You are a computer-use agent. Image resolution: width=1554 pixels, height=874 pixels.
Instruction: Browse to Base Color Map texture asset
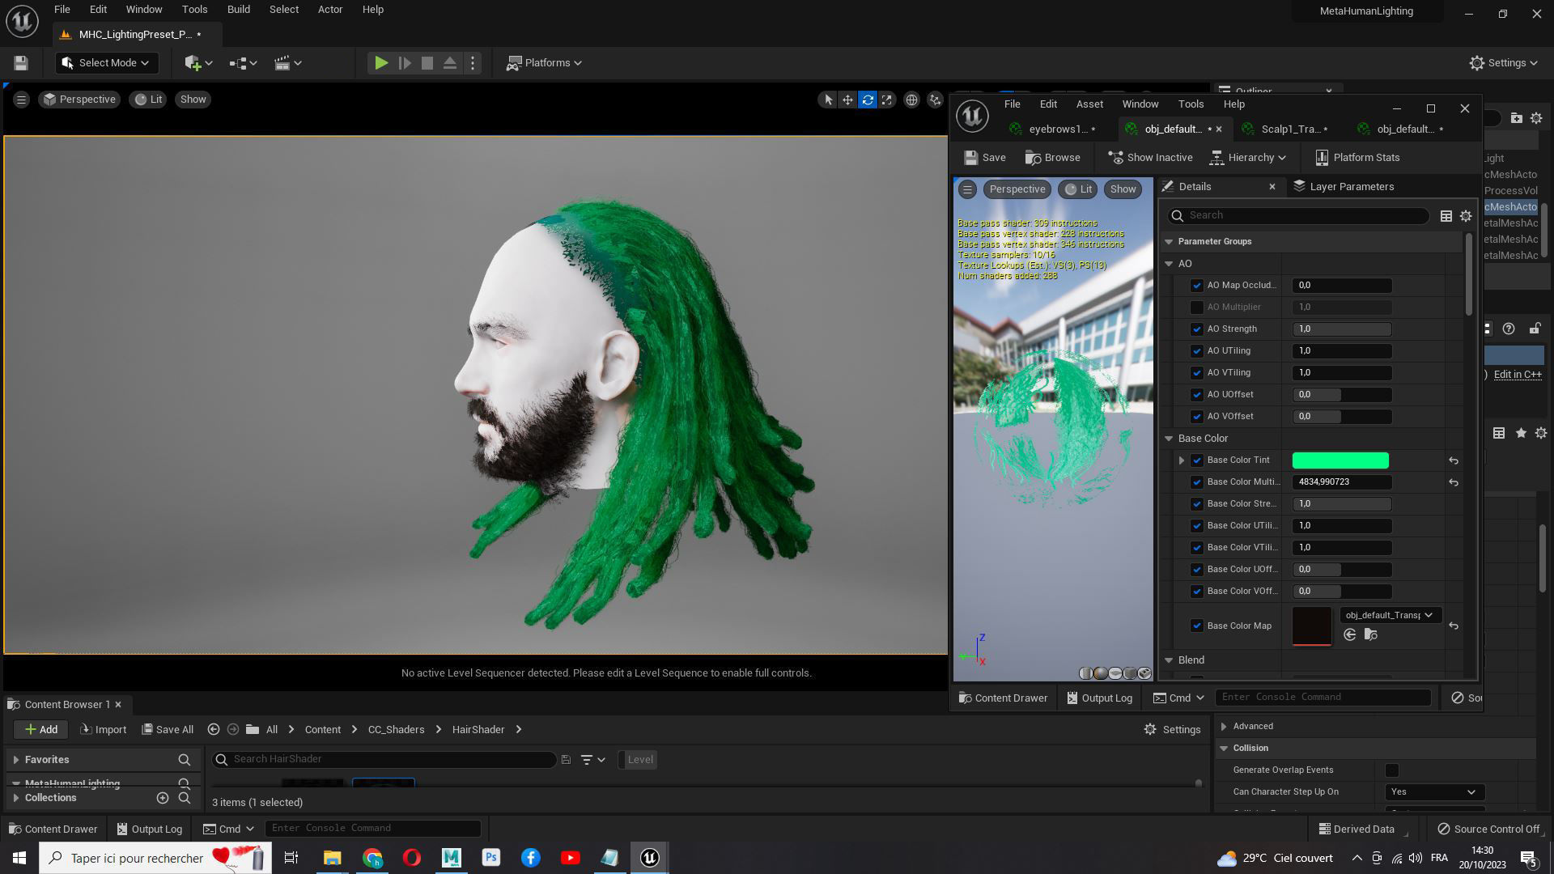click(1371, 635)
